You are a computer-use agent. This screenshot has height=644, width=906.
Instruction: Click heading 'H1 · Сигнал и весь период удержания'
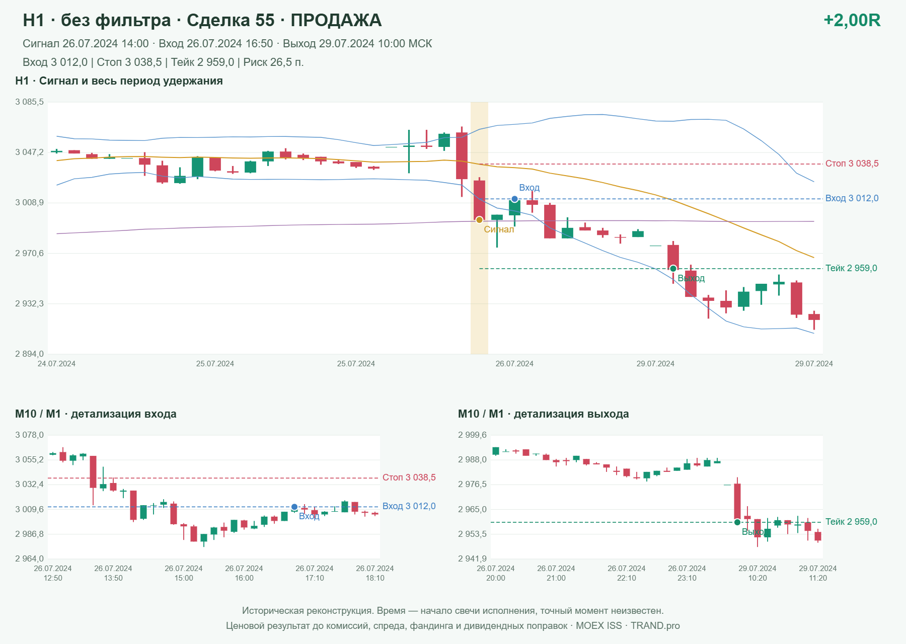pos(119,81)
